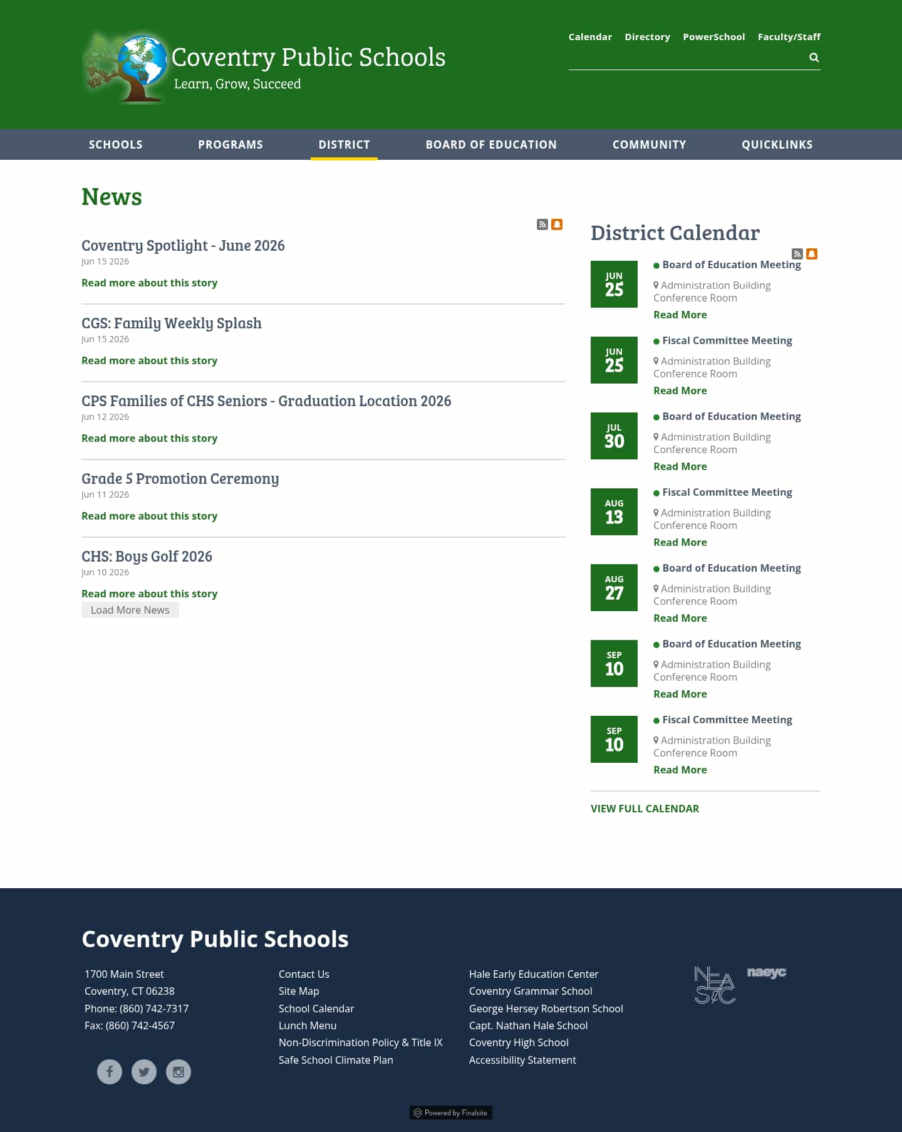Open the PROGRAMS navigation menu
902x1132 pixels.
(x=231, y=145)
